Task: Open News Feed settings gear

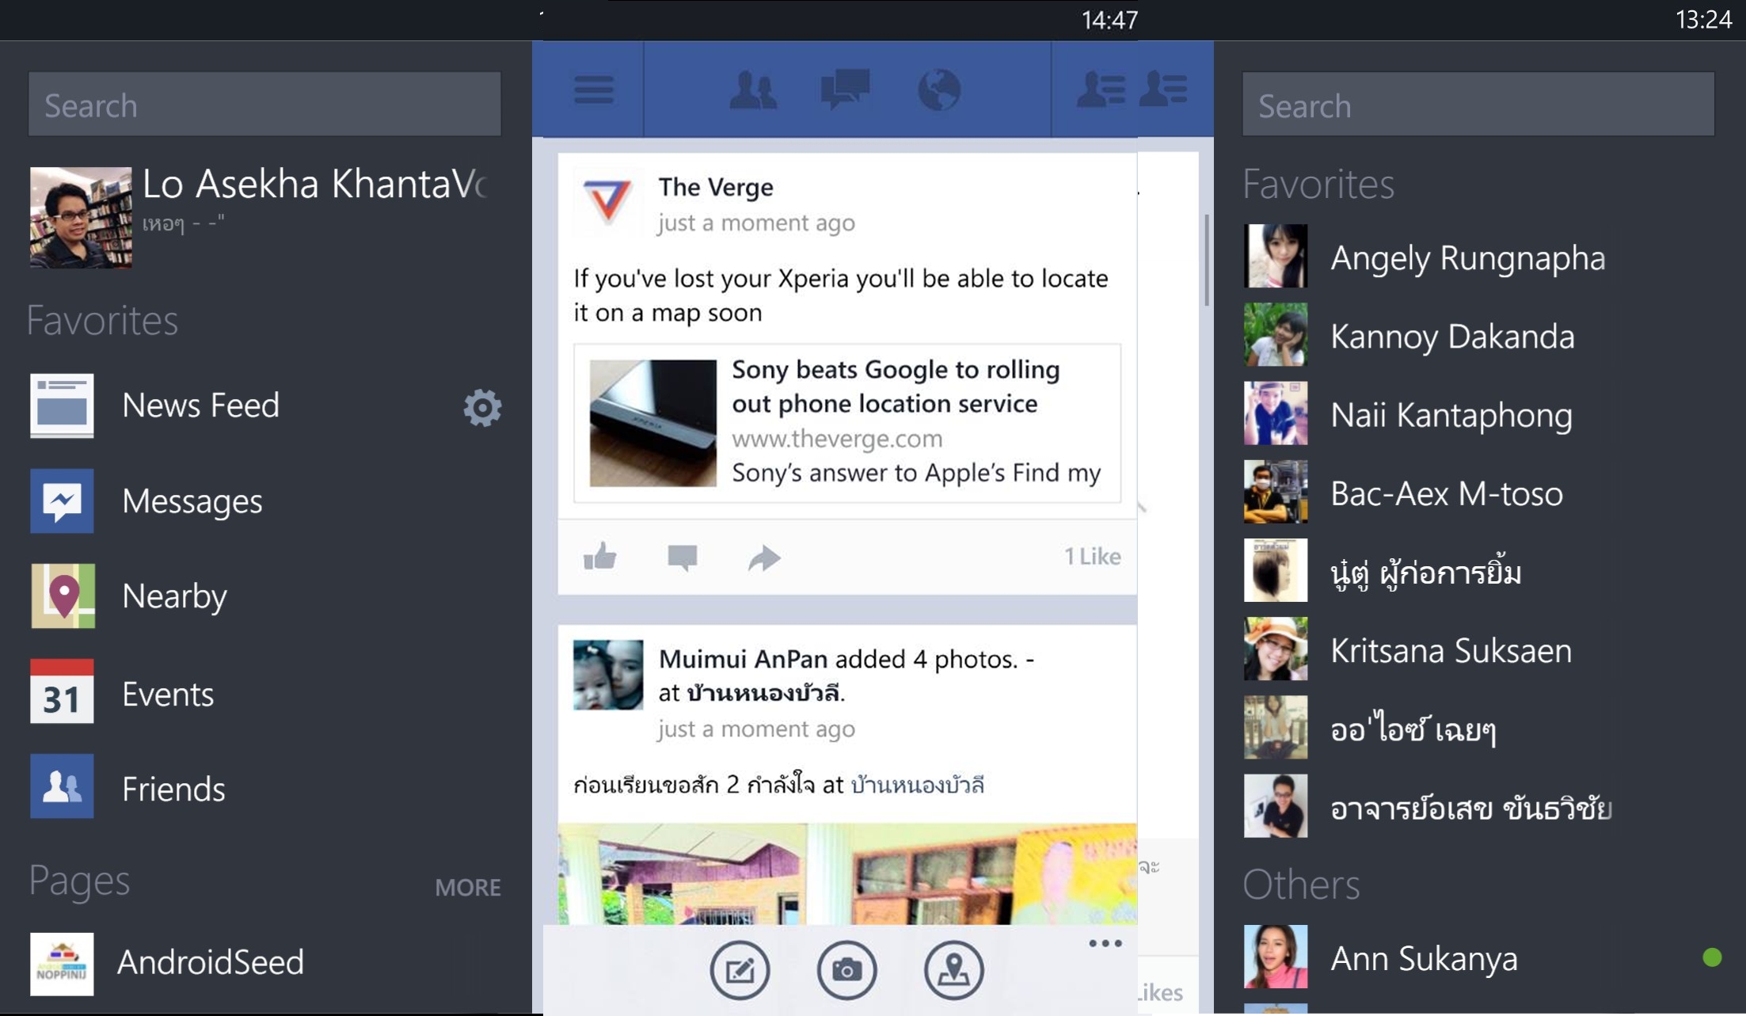Action: [x=482, y=408]
